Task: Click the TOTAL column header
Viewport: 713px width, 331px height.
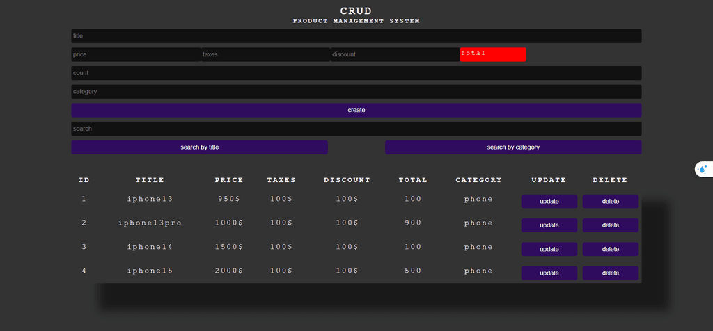Action: coord(413,180)
